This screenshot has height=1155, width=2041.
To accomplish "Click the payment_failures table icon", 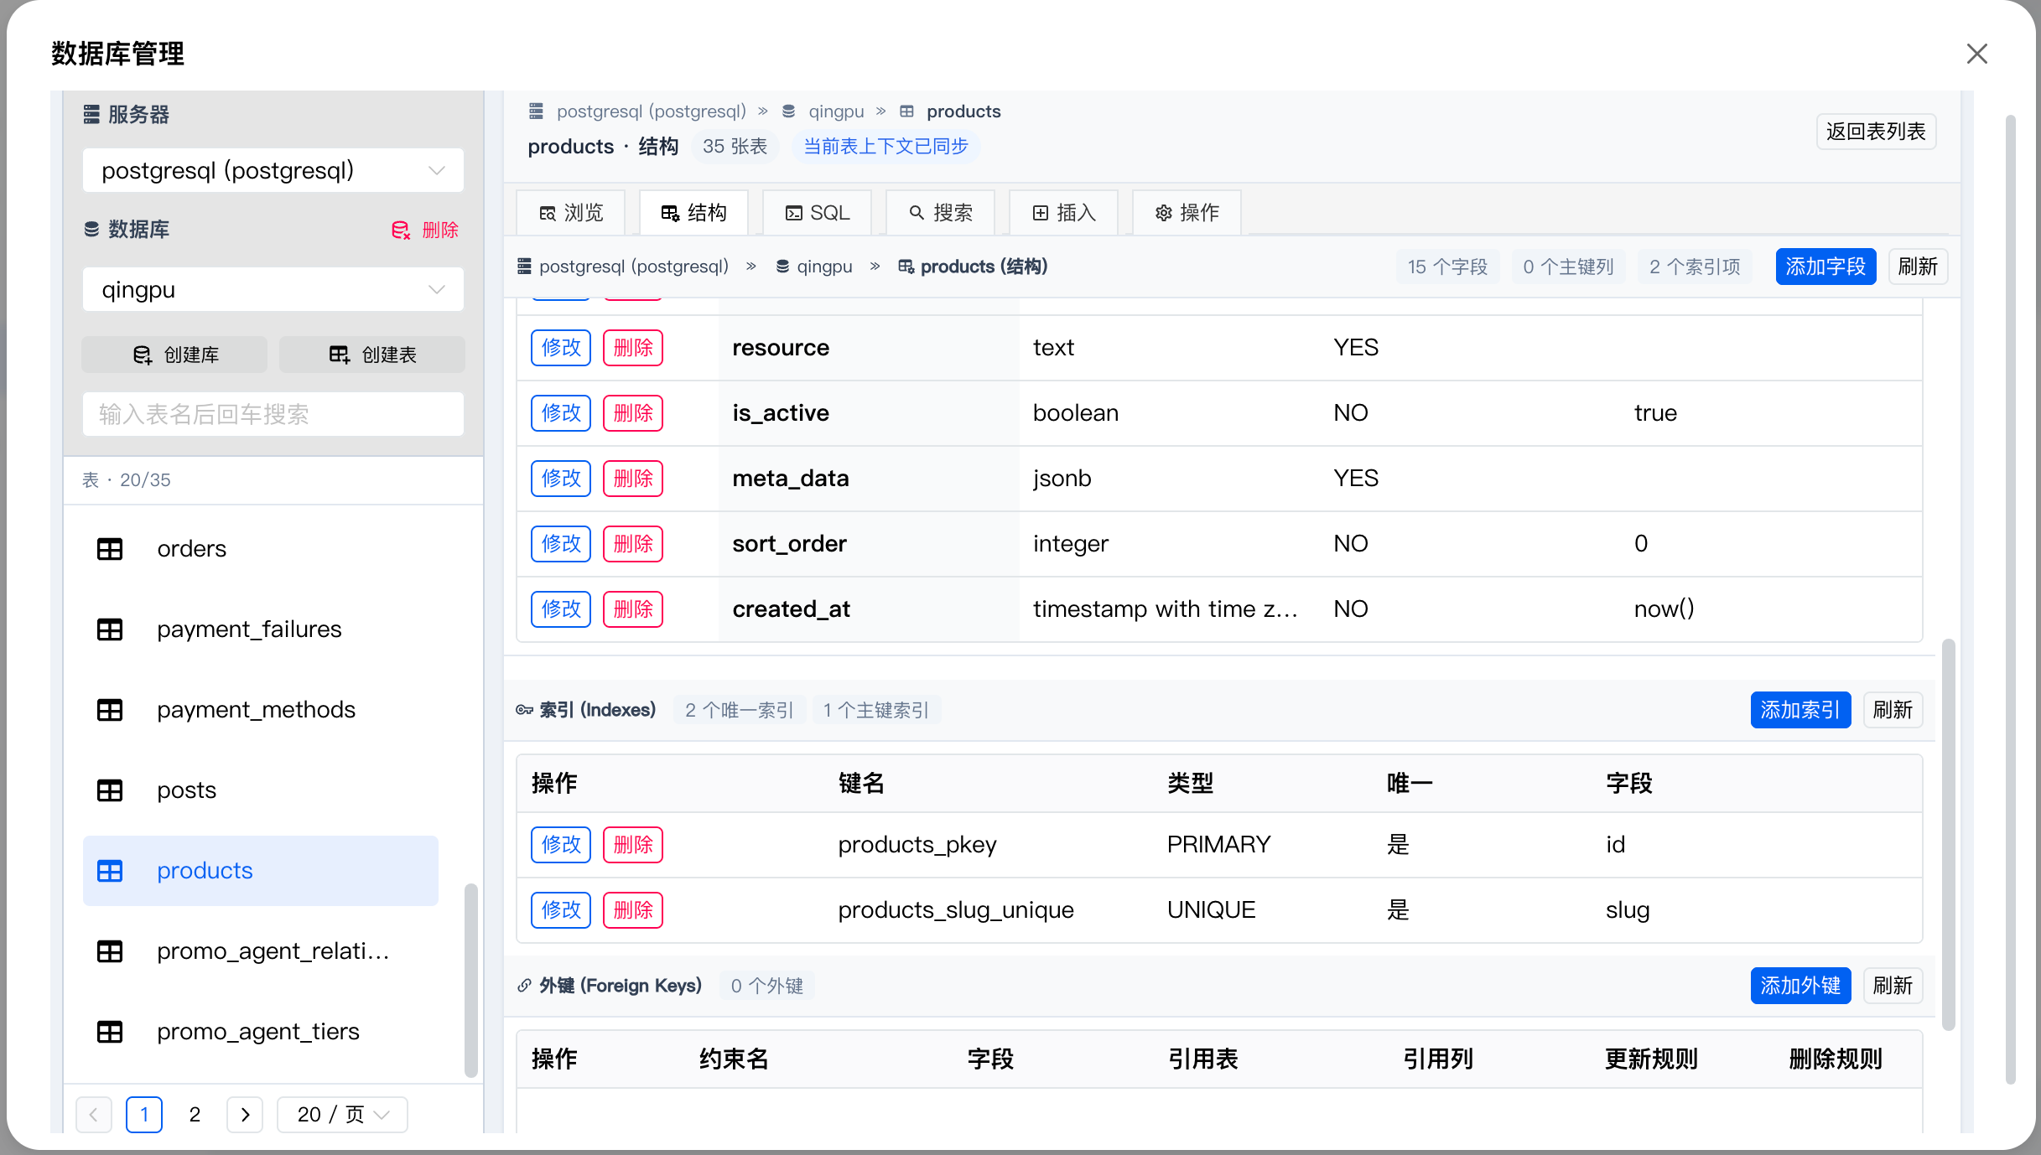I will (x=110, y=629).
